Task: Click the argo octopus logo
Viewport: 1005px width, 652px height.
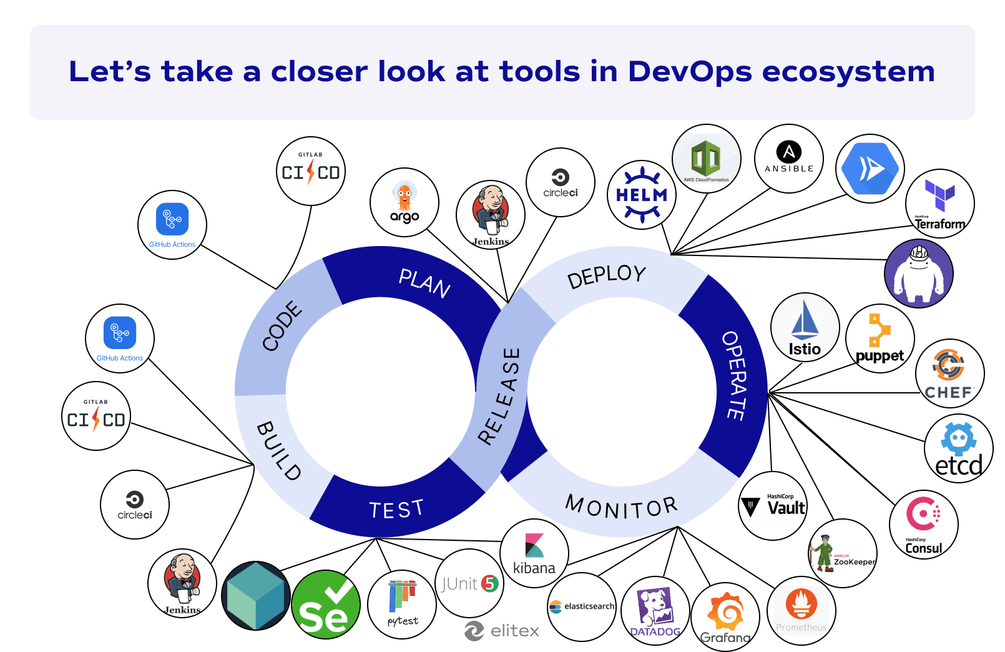Action: click(404, 202)
